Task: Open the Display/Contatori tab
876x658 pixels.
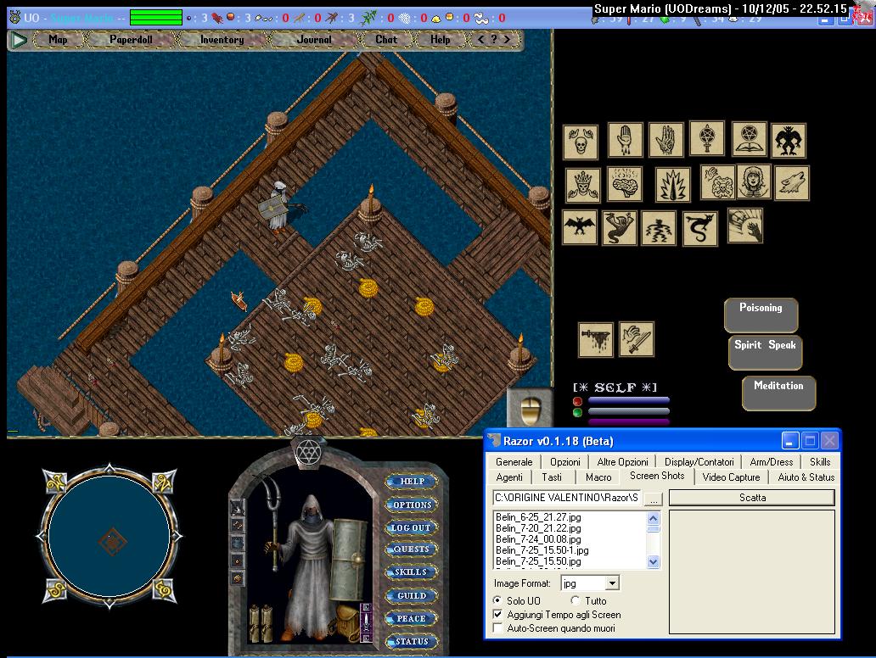Action: pyautogui.click(x=699, y=462)
